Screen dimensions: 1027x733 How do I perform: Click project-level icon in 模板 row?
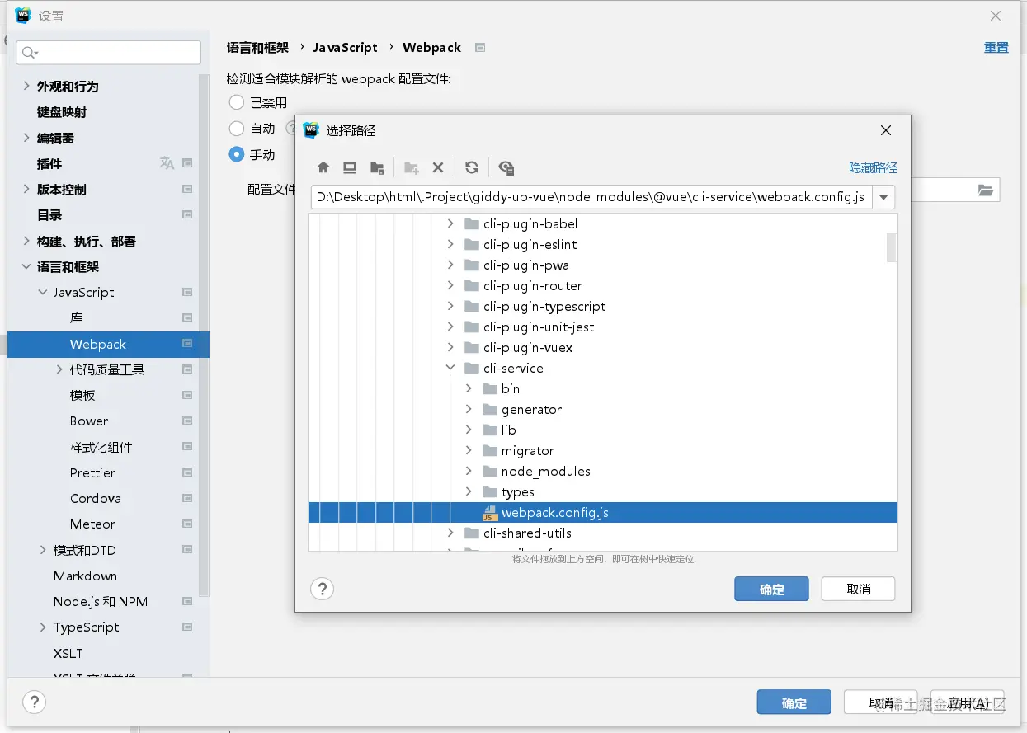187,396
